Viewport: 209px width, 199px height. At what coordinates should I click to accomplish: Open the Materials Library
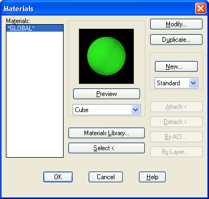point(106,133)
